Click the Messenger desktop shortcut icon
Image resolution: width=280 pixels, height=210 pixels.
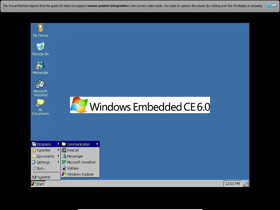tap(40, 68)
